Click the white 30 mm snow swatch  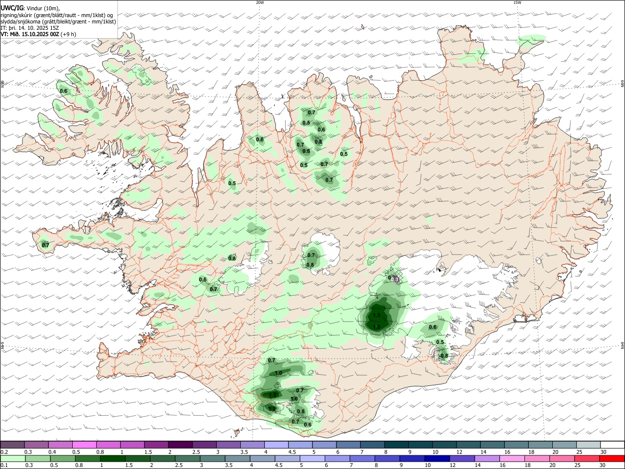613,445
